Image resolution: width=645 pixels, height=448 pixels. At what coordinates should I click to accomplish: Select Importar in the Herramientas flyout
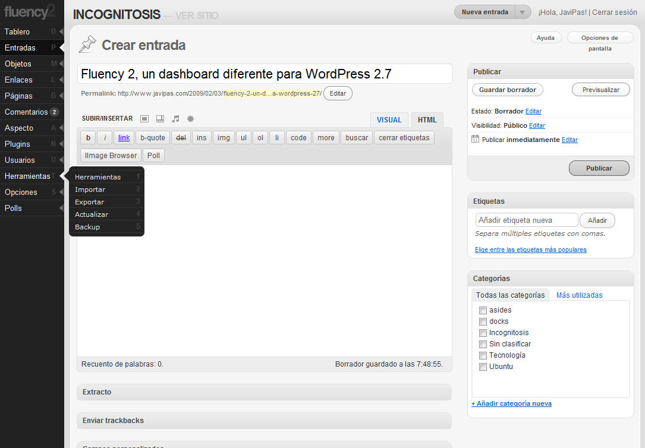[x=106, y=190]
